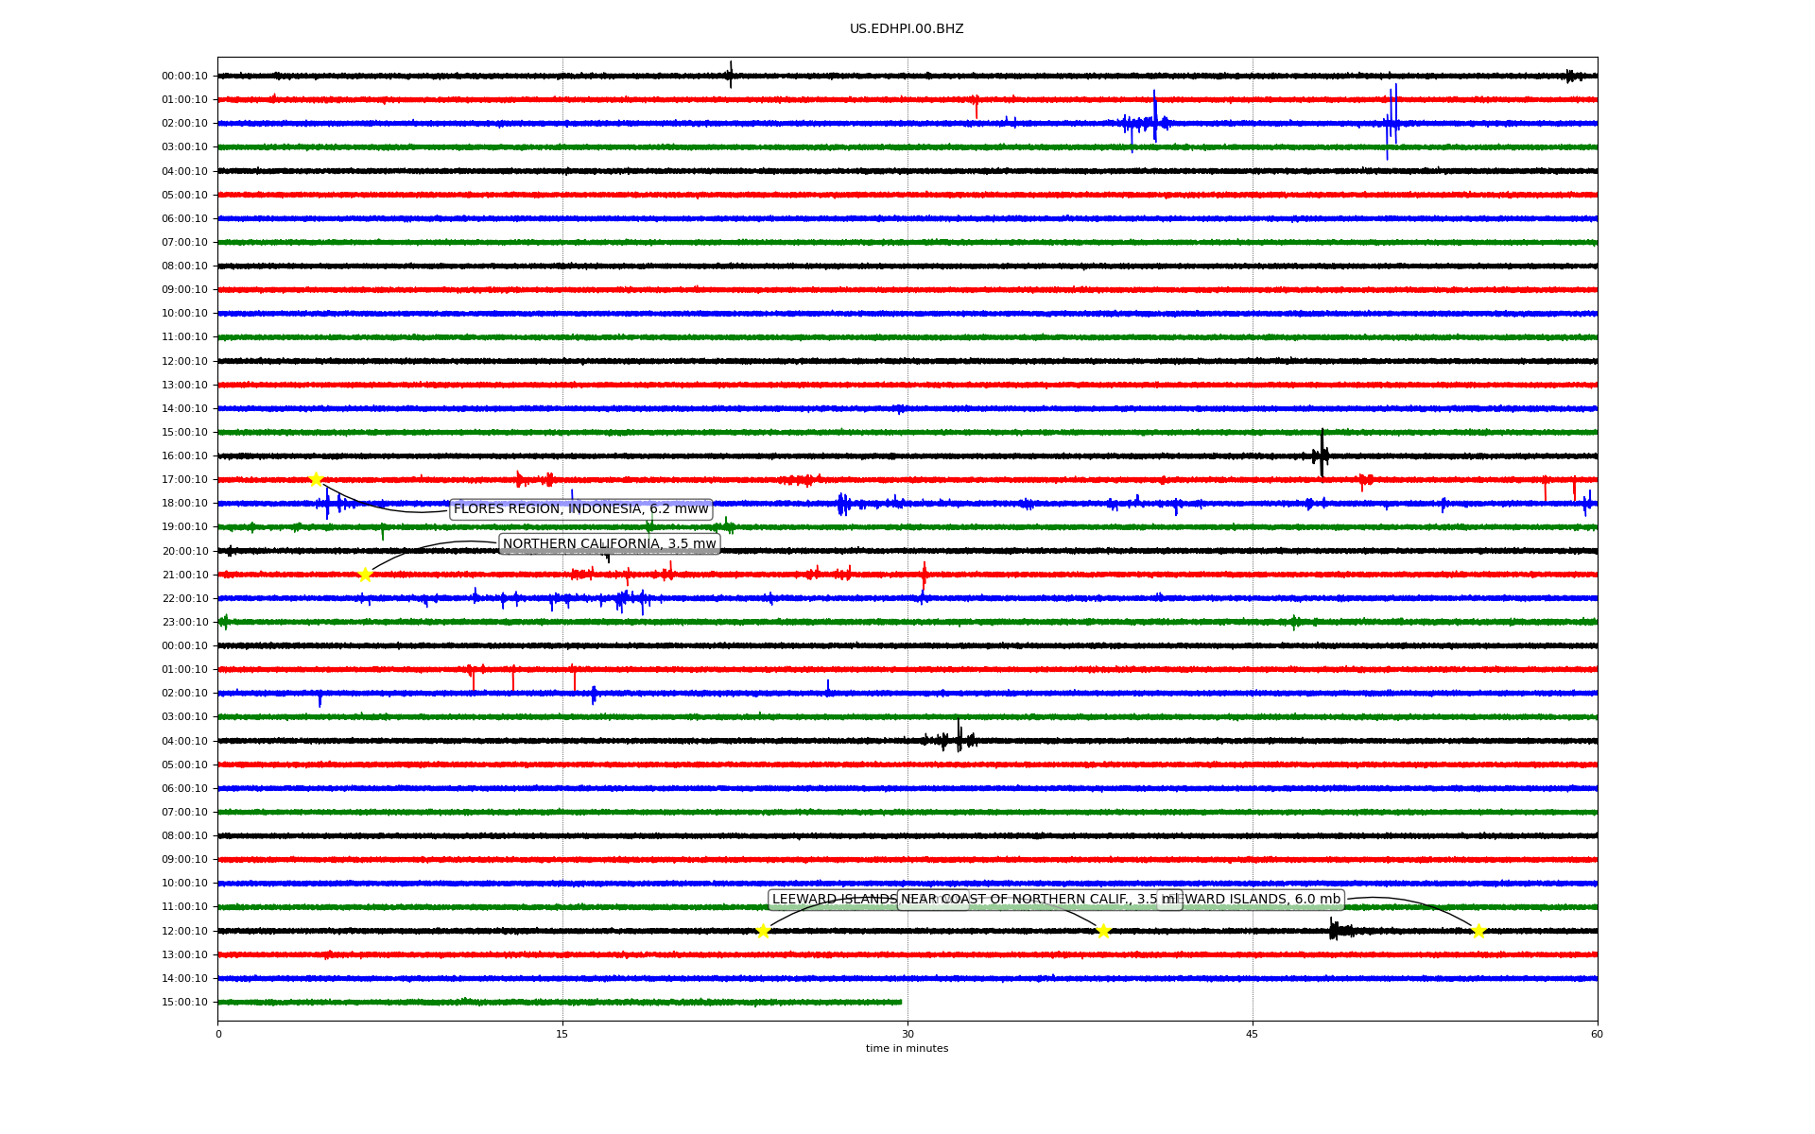Click the 60 tick on the minutes axis
Screen dimensions: 1815x1134
point(1597,1034)
